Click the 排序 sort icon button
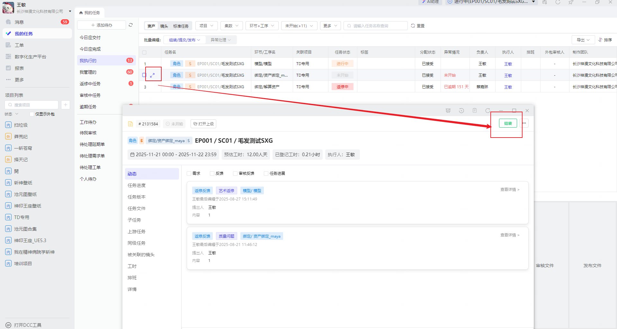 [x=605, y=40]
